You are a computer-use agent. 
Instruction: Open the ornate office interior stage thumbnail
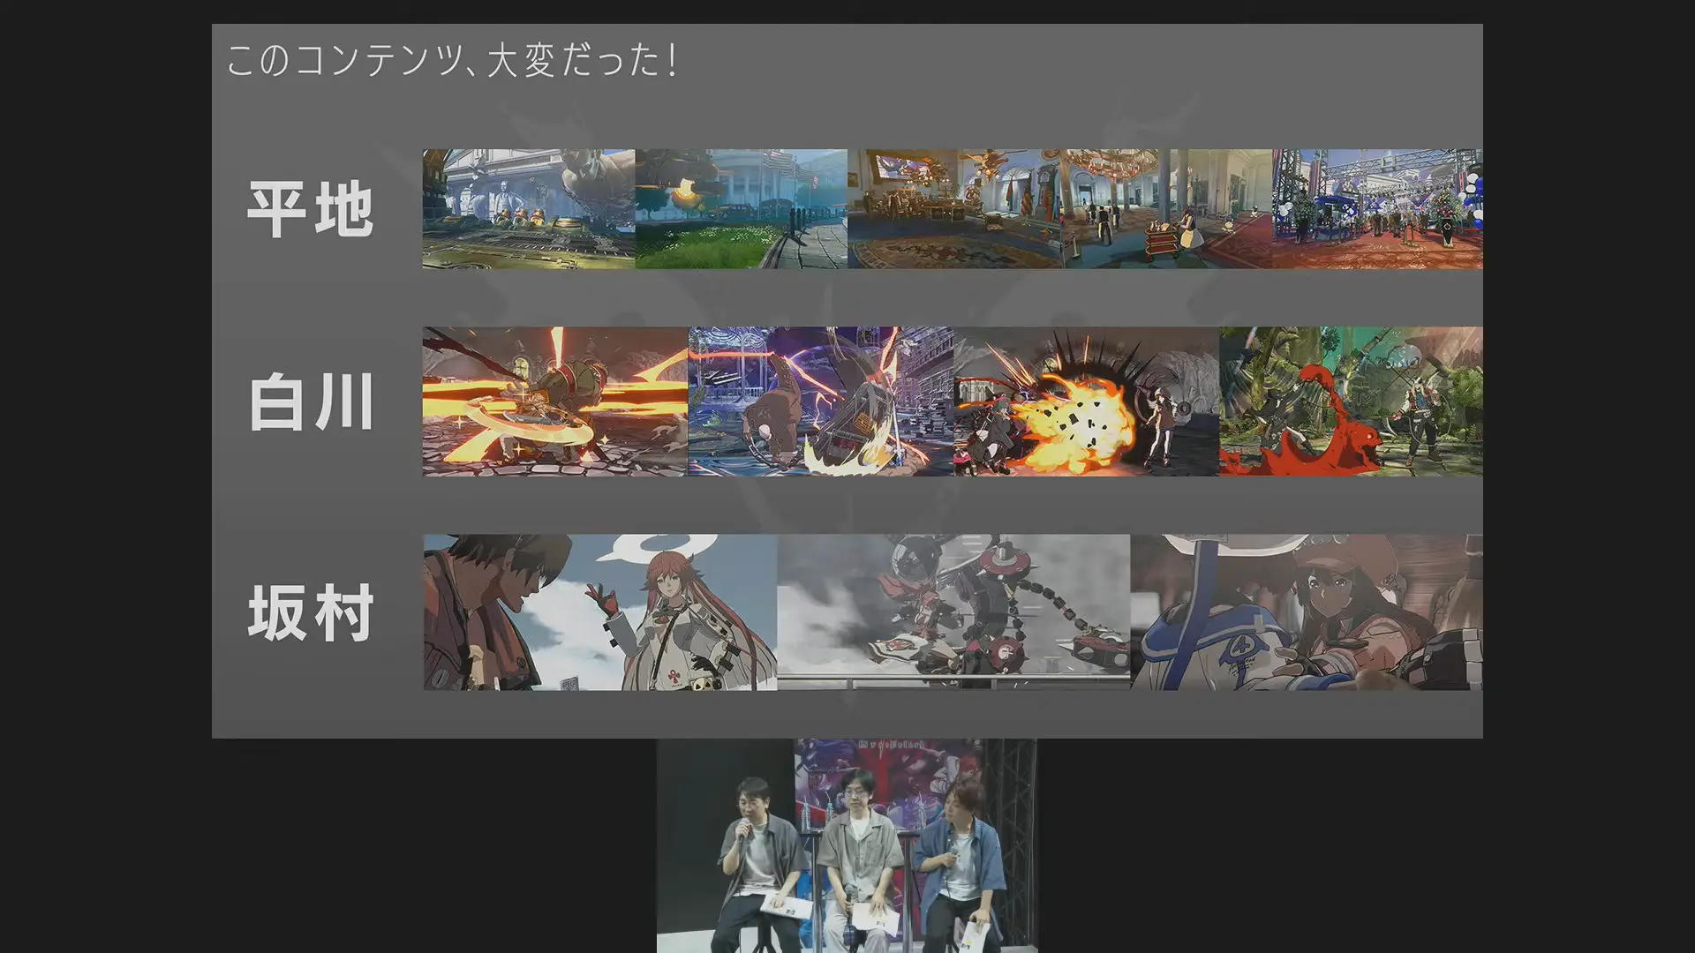(x=953, y=209)
